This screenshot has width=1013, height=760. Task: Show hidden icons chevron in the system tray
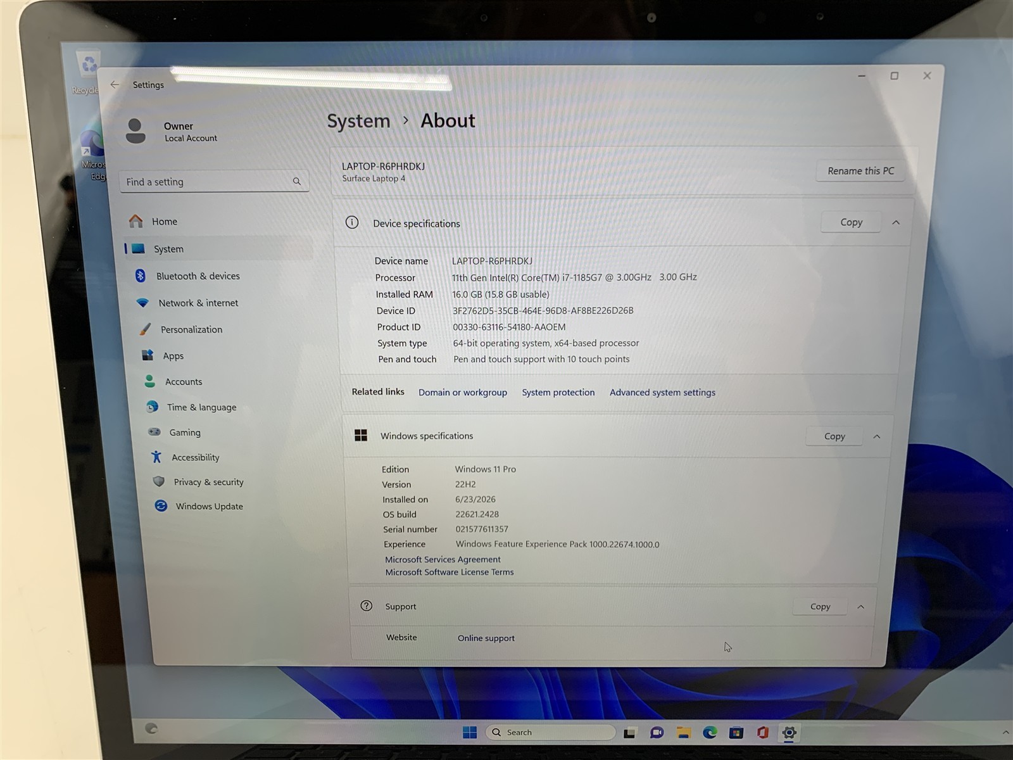tap(1005, 733)
